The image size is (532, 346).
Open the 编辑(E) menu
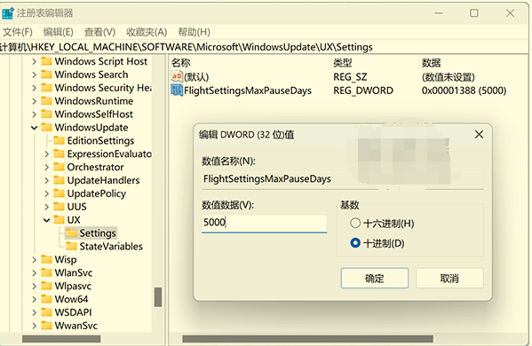click(59, 32)
